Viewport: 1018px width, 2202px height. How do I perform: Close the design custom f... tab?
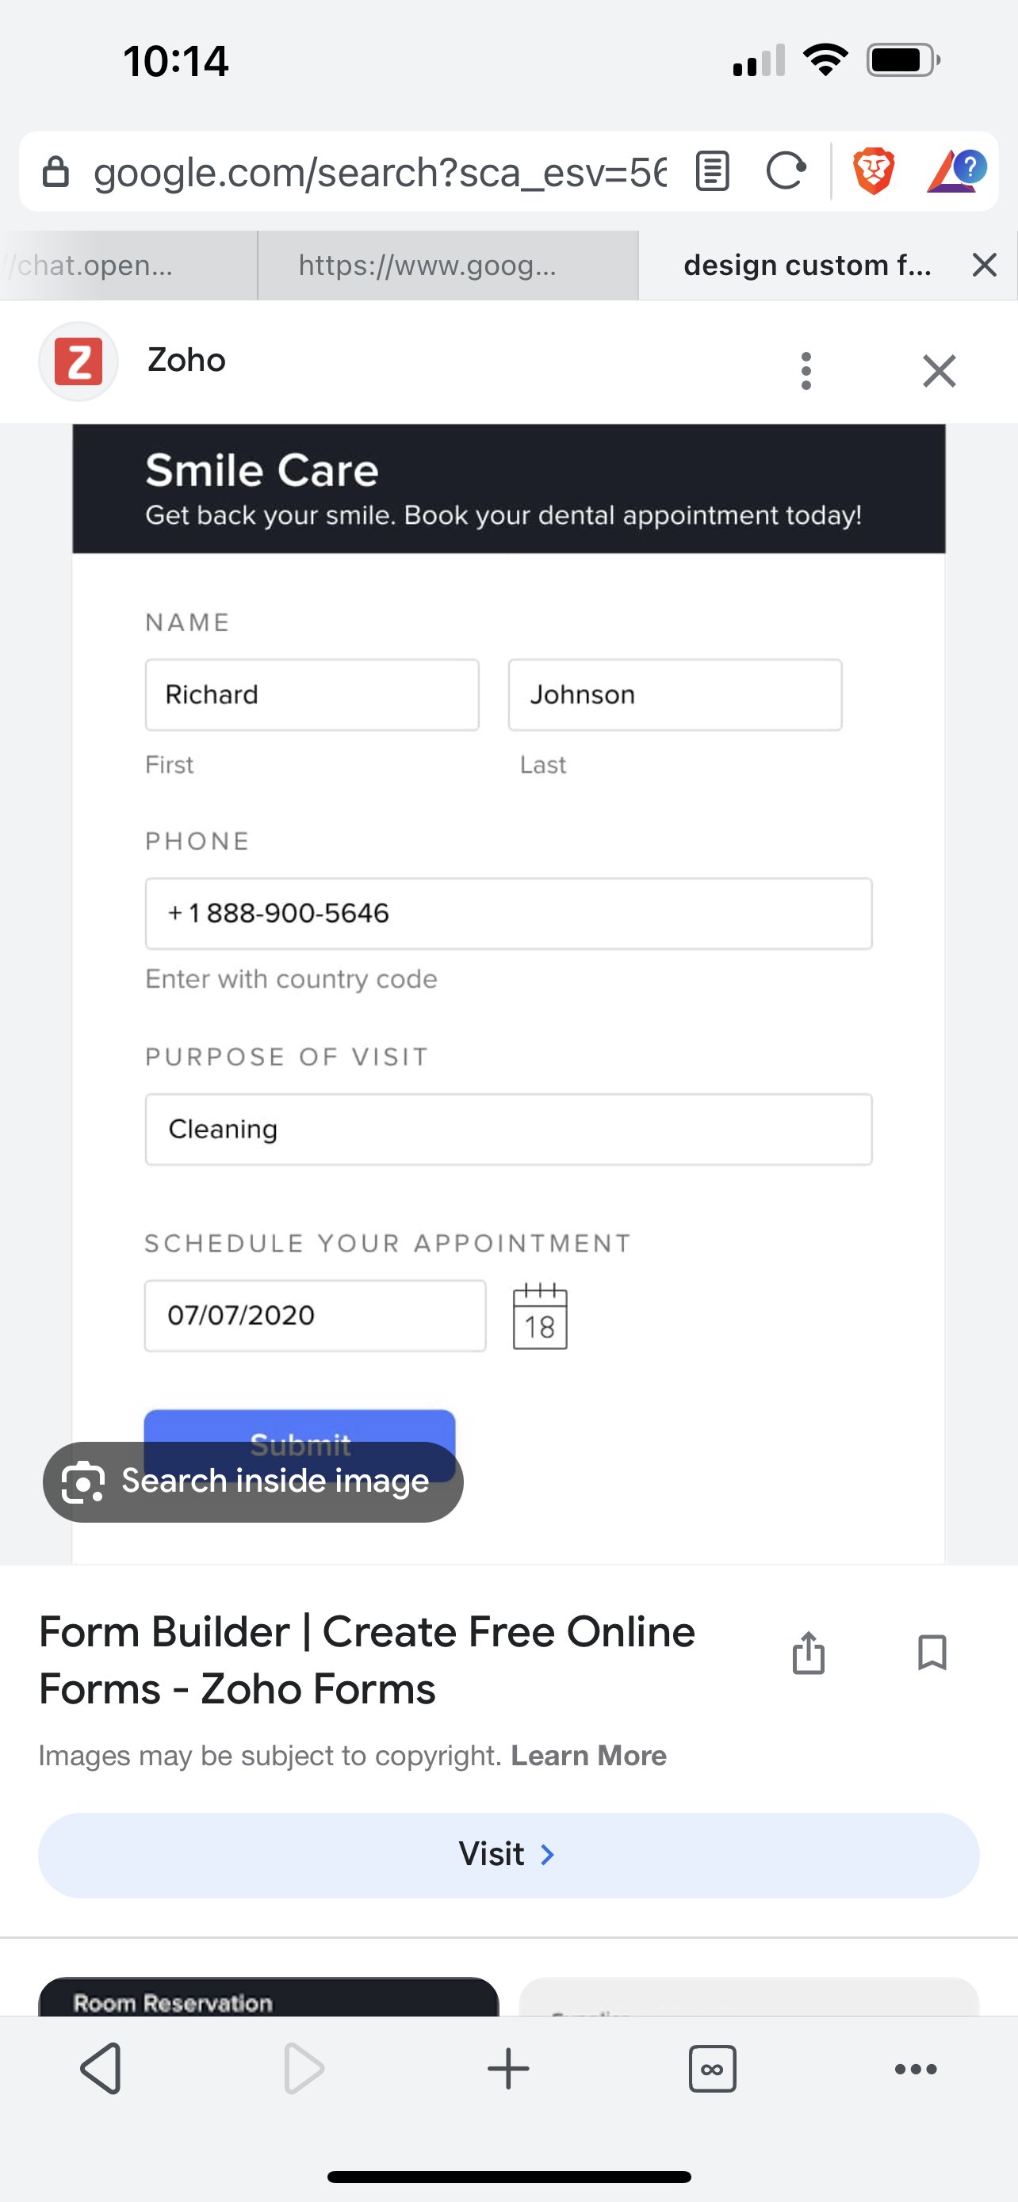pos(985,266)
